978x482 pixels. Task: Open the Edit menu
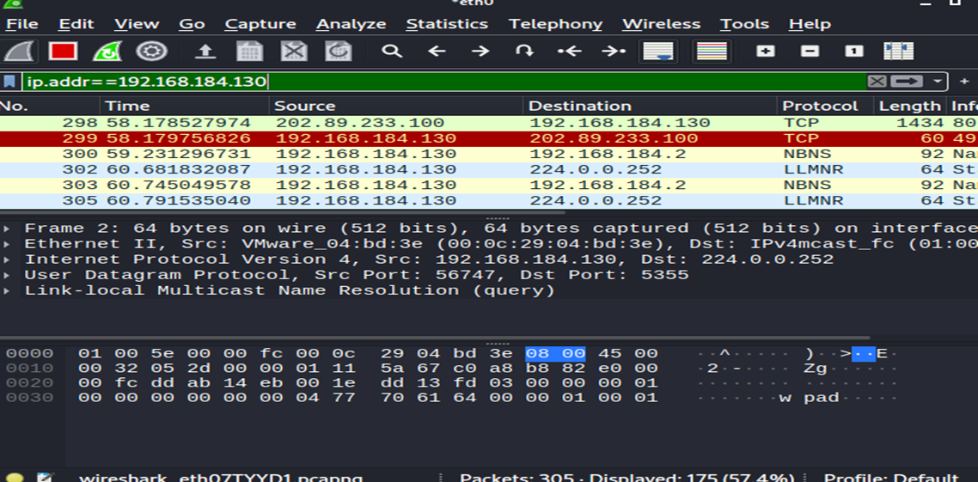pyautogui.click(x=76, y=24)
